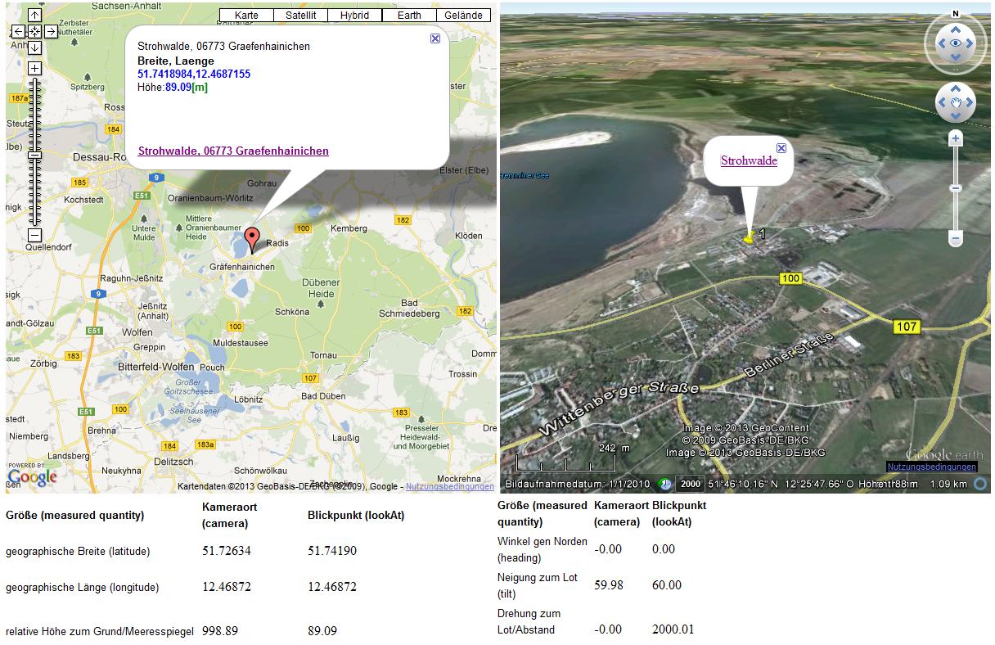Click the 'geographische Breite (latitude)' row label
Viewport: 995px width, 645px height.
coord(78,552)
